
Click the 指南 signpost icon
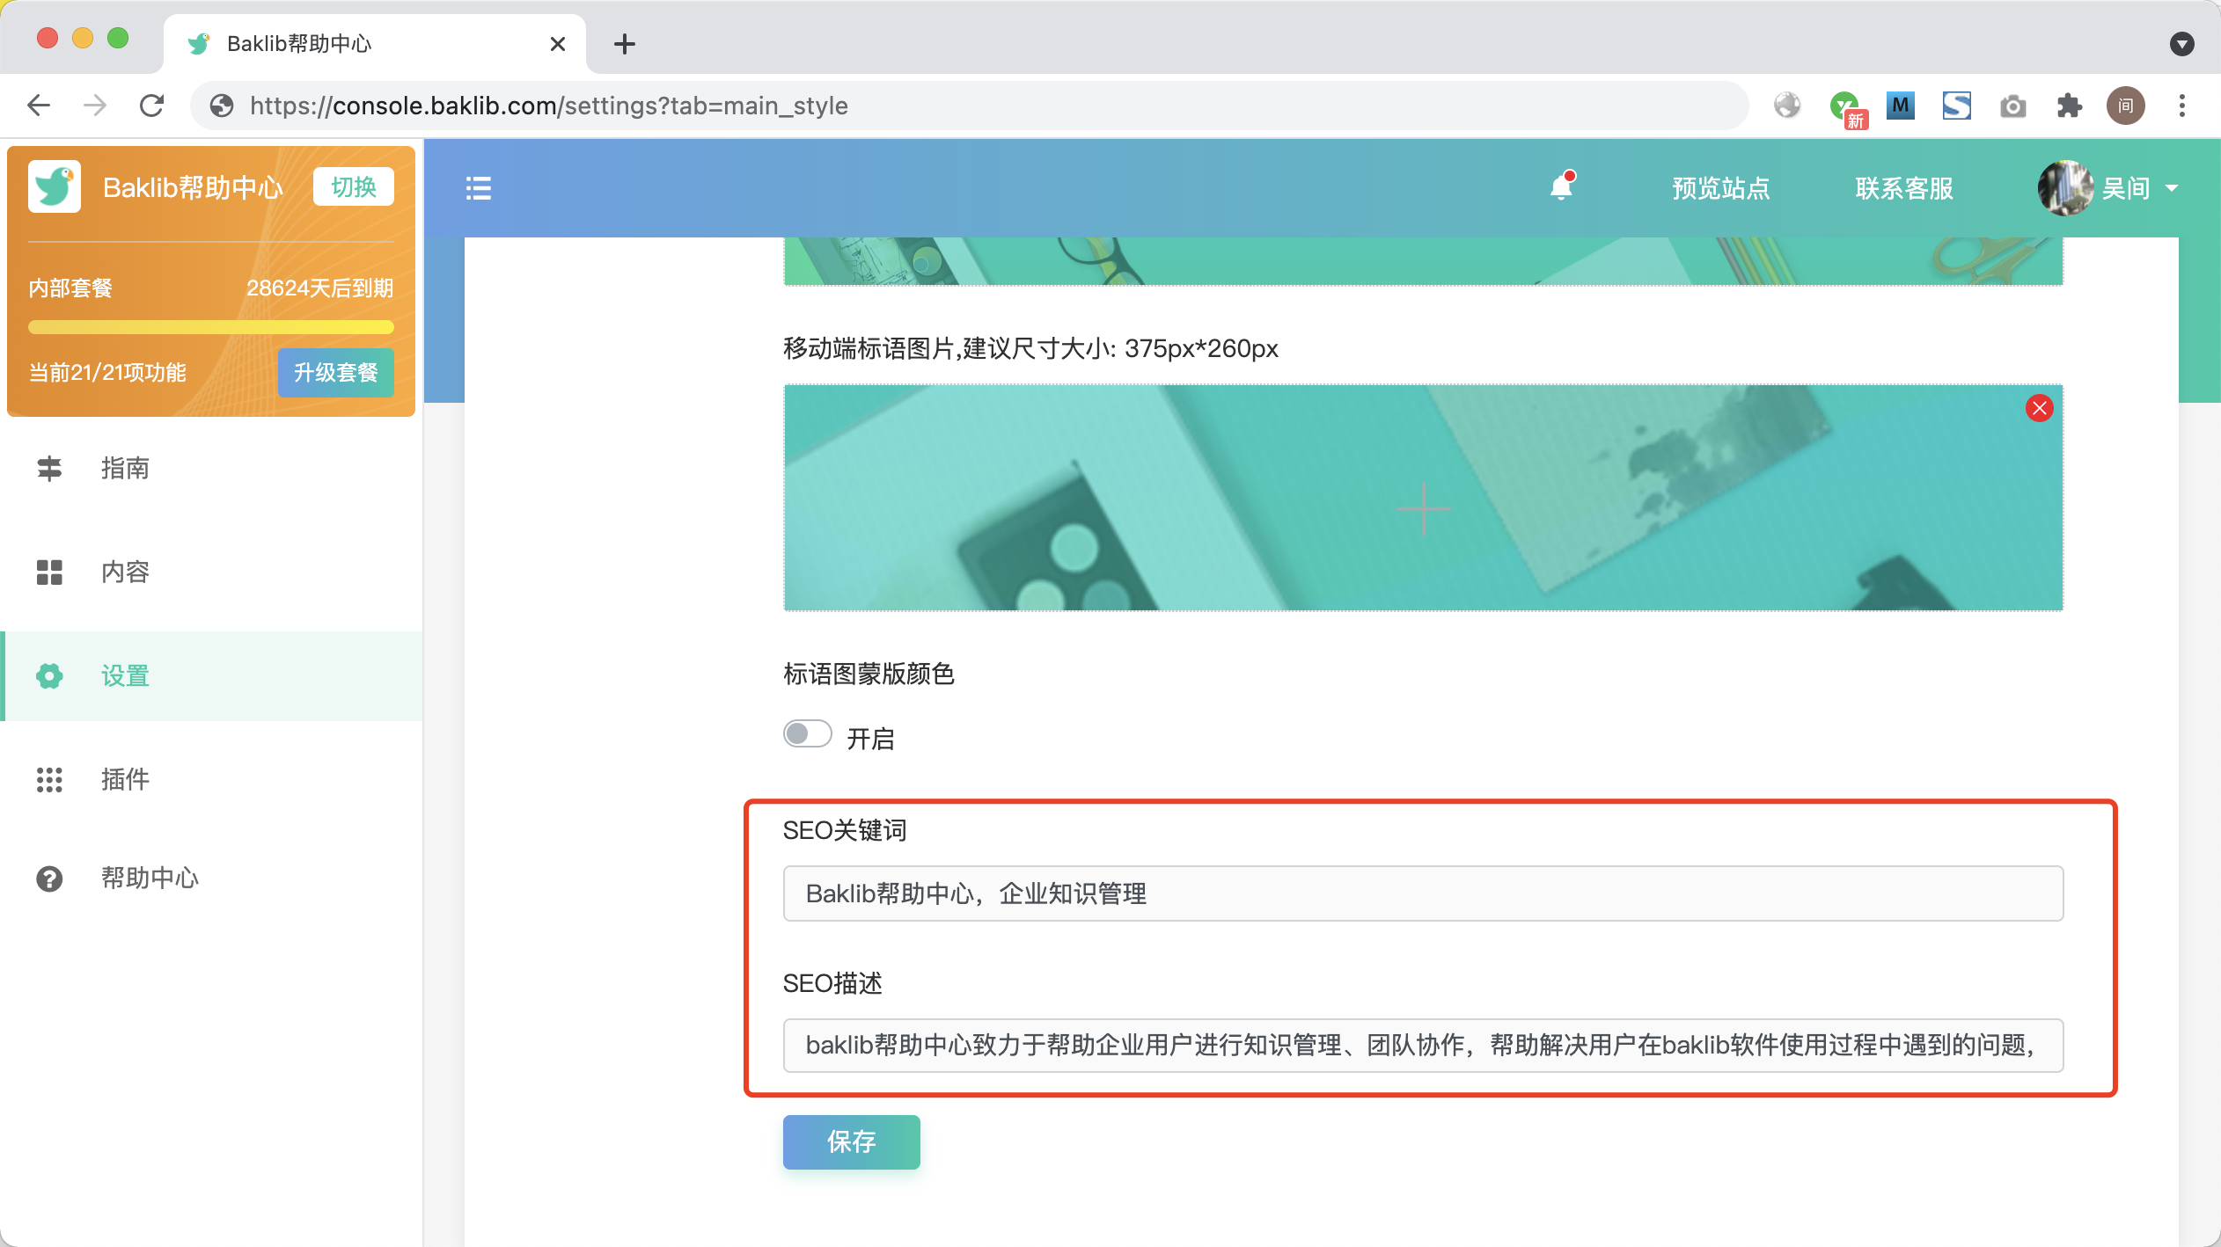click(x=49, y=468)
